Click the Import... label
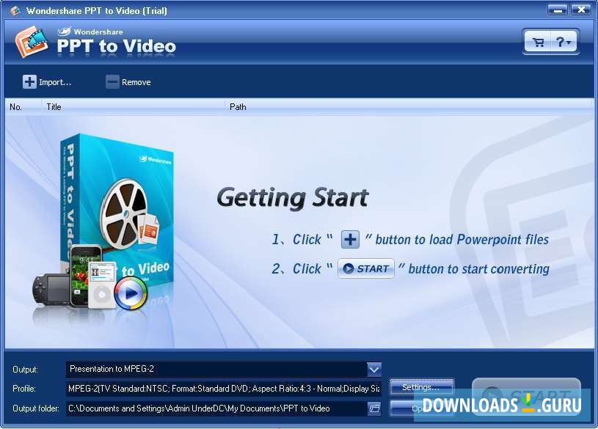 pos(55,82)
